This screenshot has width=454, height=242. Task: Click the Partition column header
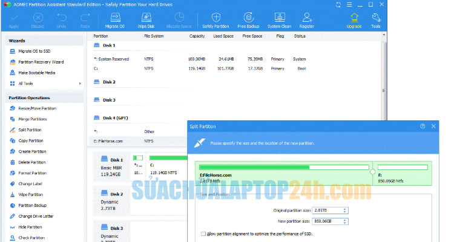pos(100,36)
